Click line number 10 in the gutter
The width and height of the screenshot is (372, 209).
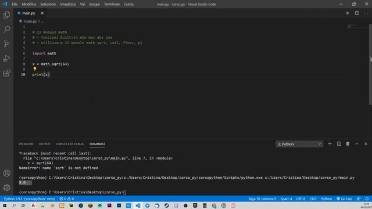[x=23, y=75]
